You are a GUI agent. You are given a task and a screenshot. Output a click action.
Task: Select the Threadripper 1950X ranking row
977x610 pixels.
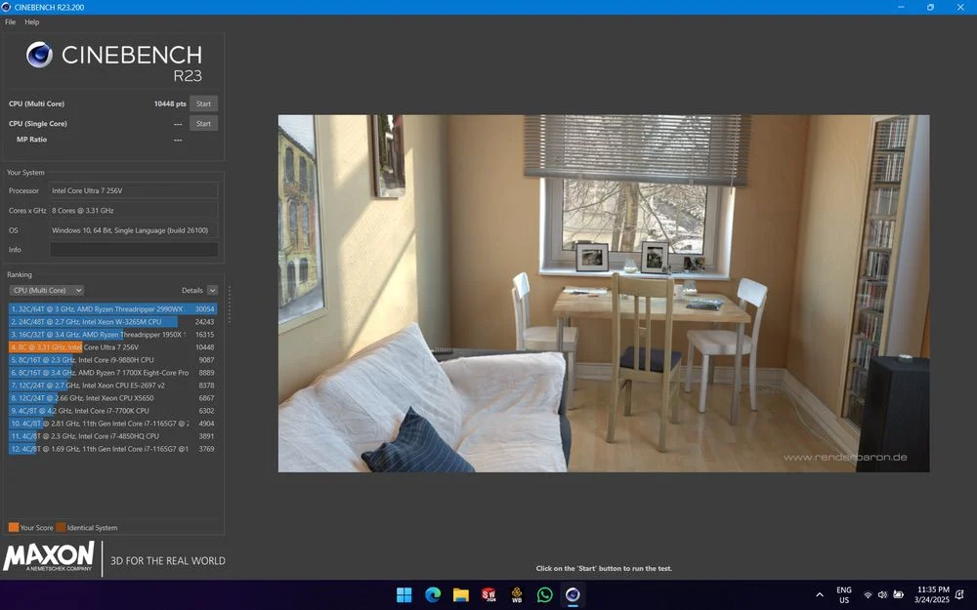pyautogui.click(x=112, y=334)
